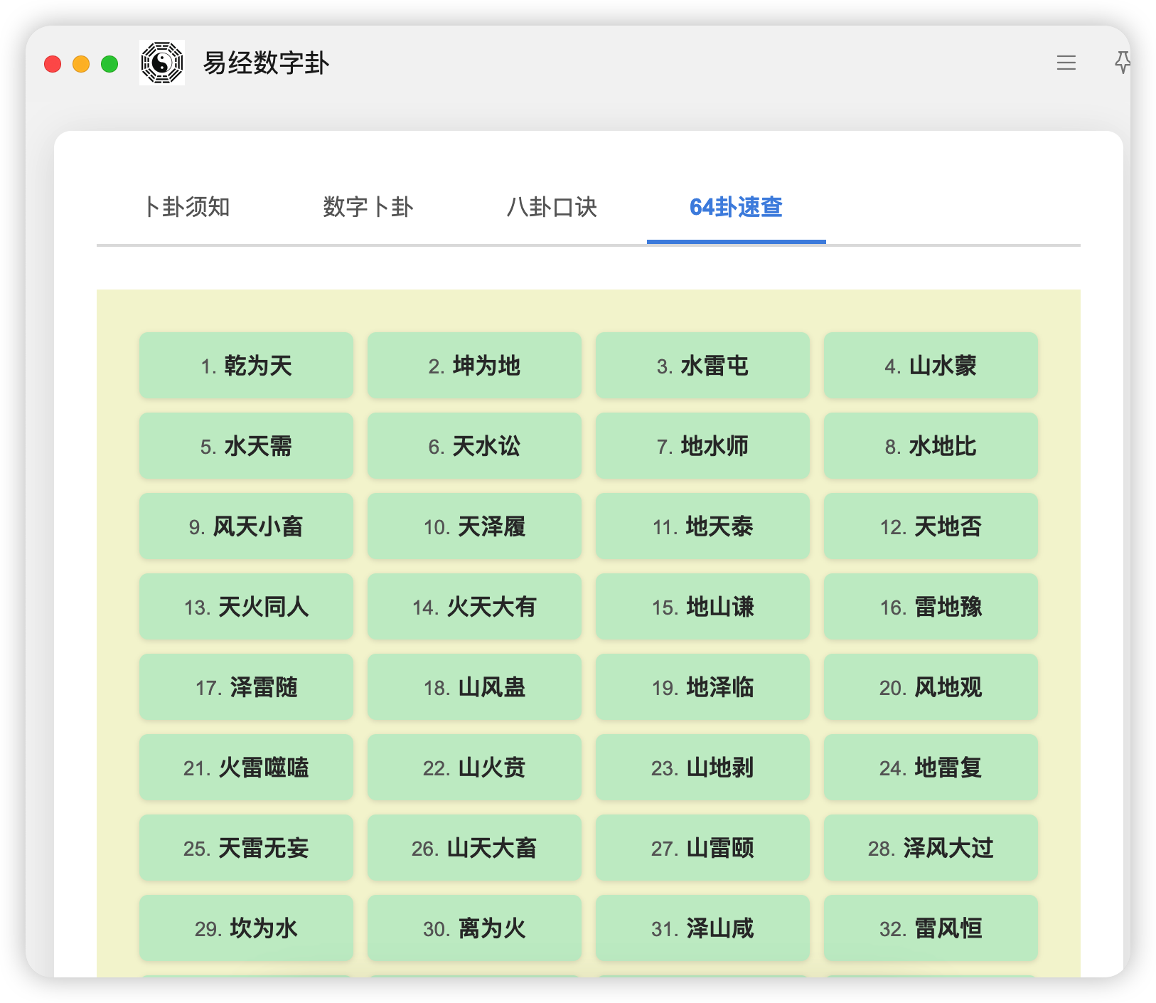Open the hamburger menu icon

[1066, 63]
